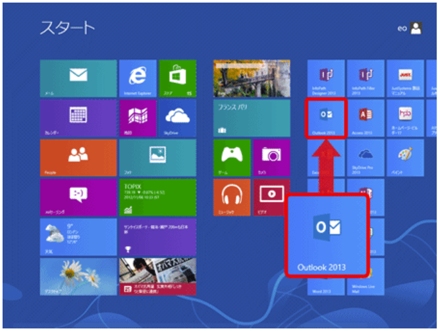This screenshot has height=331, width=438.
Task: Open the green Store tile
Action: (x=178, y=78)
